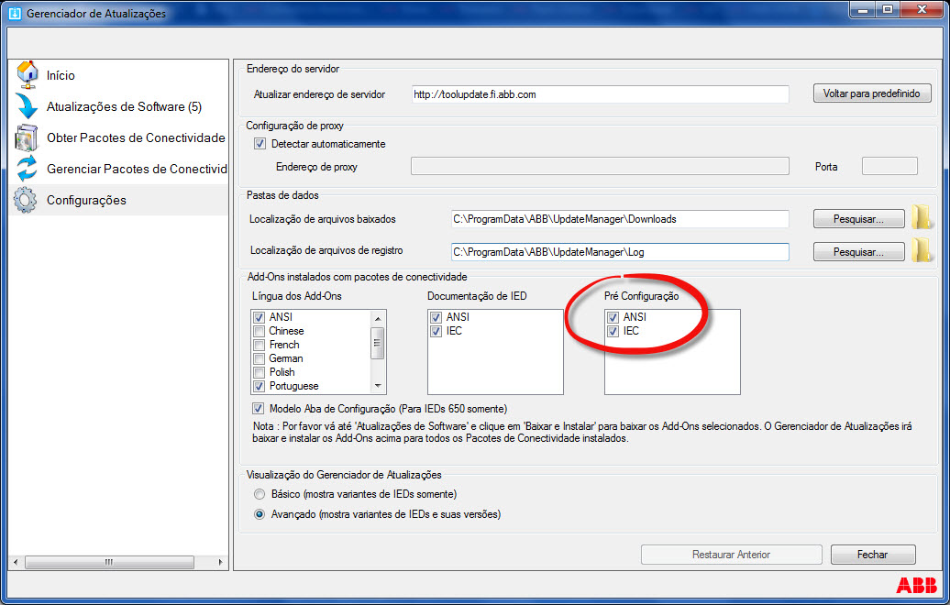This screenshot has width=950, height=605.
Task: Toggle IEC under Pré Configuração
Action: [613, 331]
